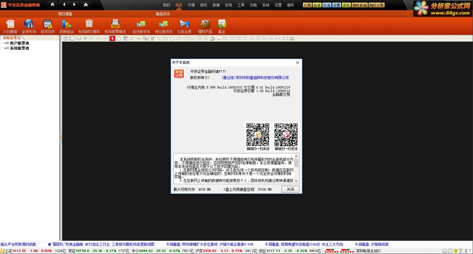This screenshot has width=473, height=254.
Task: Open 基金 funds icon
Action: pos(222,26)
